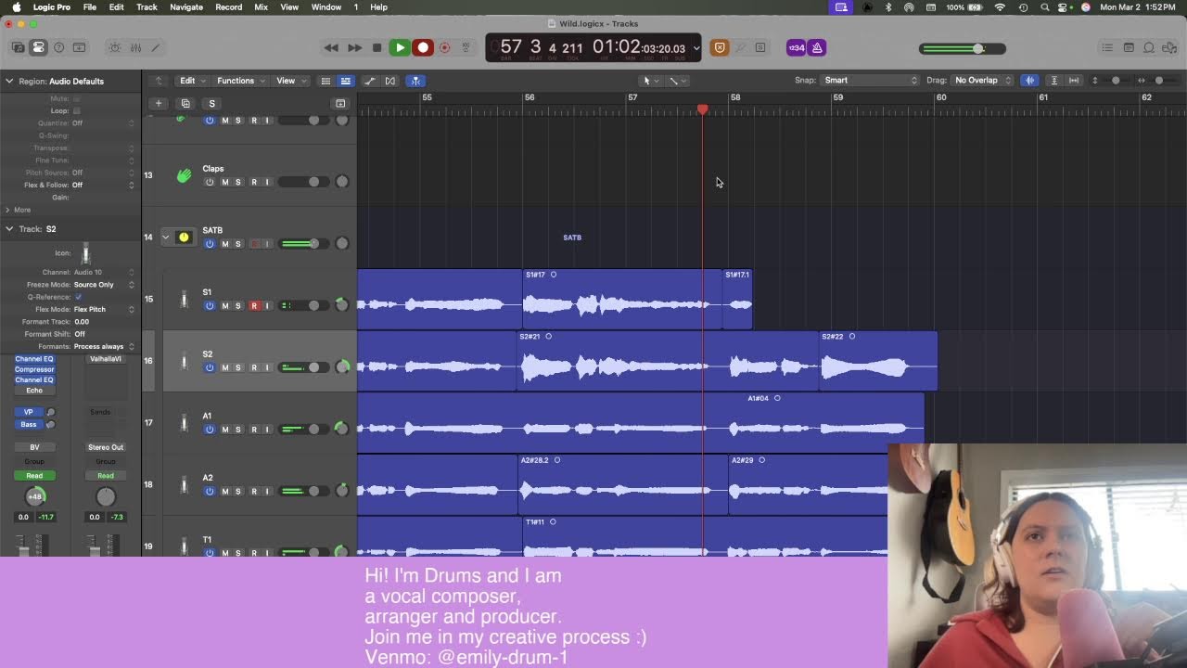Click the Fast Forward transport button
This screenshot has width=1187, height=668.
click(354, 47)
